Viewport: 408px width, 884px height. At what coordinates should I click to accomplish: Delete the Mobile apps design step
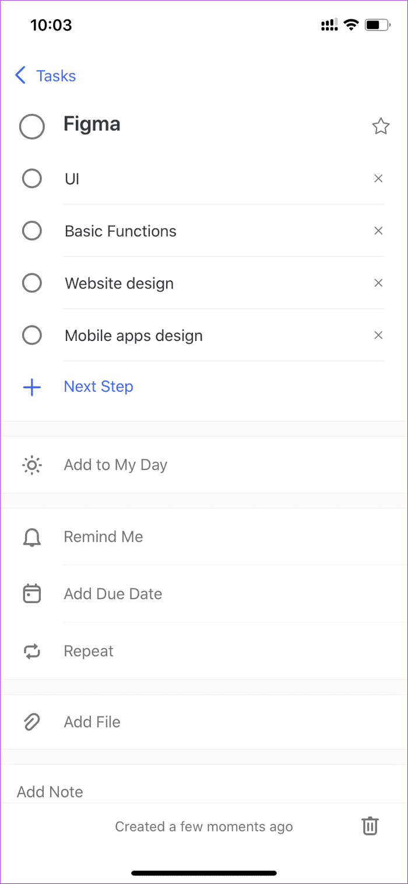click(x=378, y=335)
